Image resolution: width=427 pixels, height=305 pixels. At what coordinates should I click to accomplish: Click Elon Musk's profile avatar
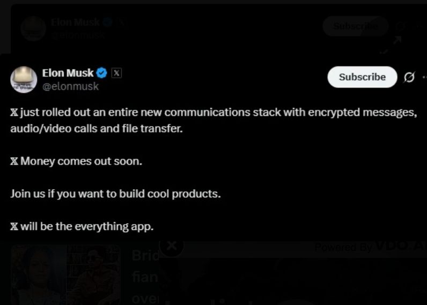(x=24, y=79)
